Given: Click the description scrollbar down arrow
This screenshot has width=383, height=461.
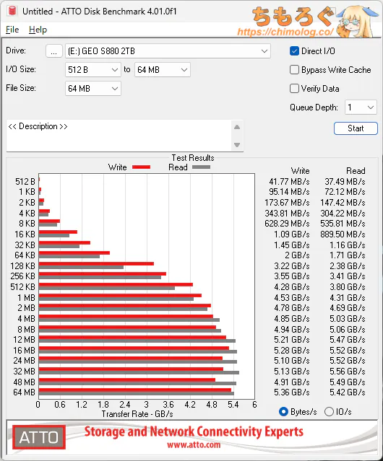Looking at the screenshot, I should click(237, 145).
